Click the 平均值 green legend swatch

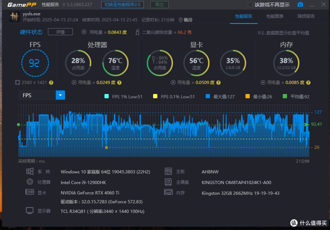click(x=285, y=96)
